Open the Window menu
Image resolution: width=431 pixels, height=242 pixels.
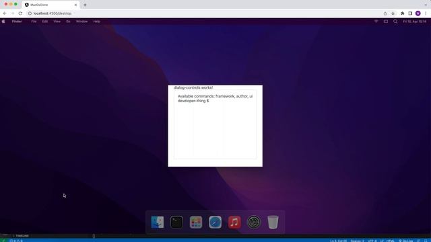[x=81, y=21]
